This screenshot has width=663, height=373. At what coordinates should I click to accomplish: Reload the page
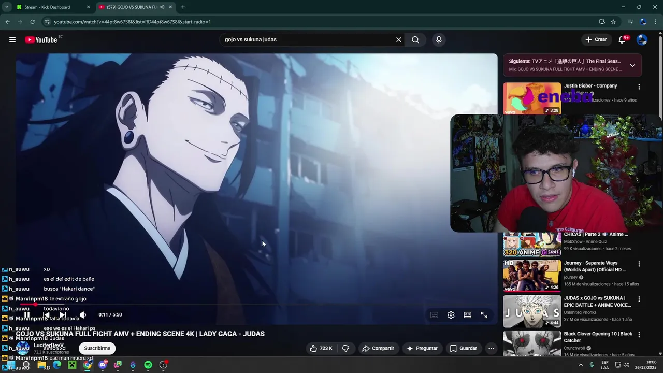click(x=32, y=22)
